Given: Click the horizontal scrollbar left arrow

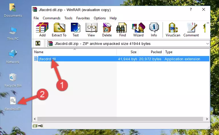Looking at the screenshot, I should (x=35, y=119).
